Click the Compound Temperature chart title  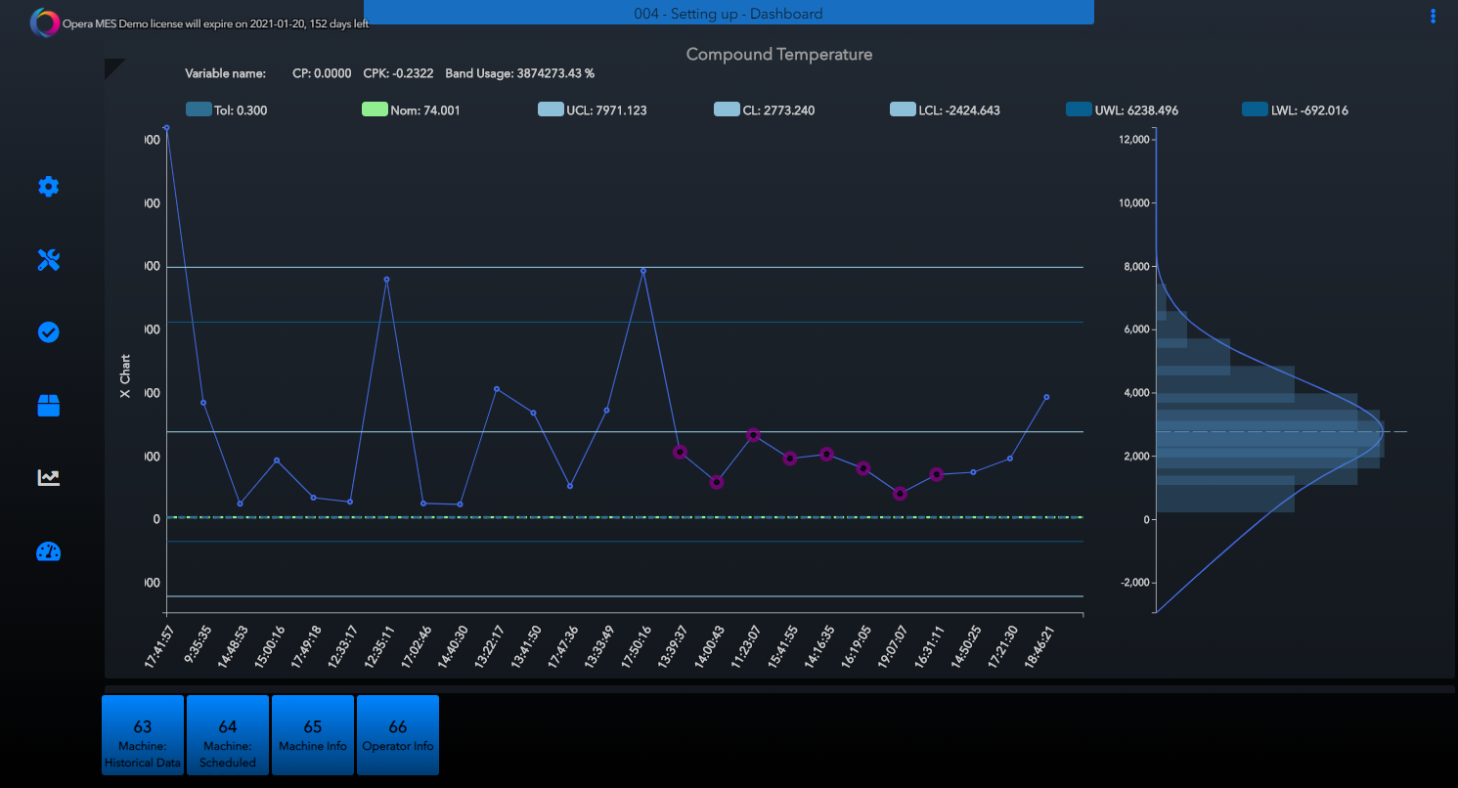point(779,55)
